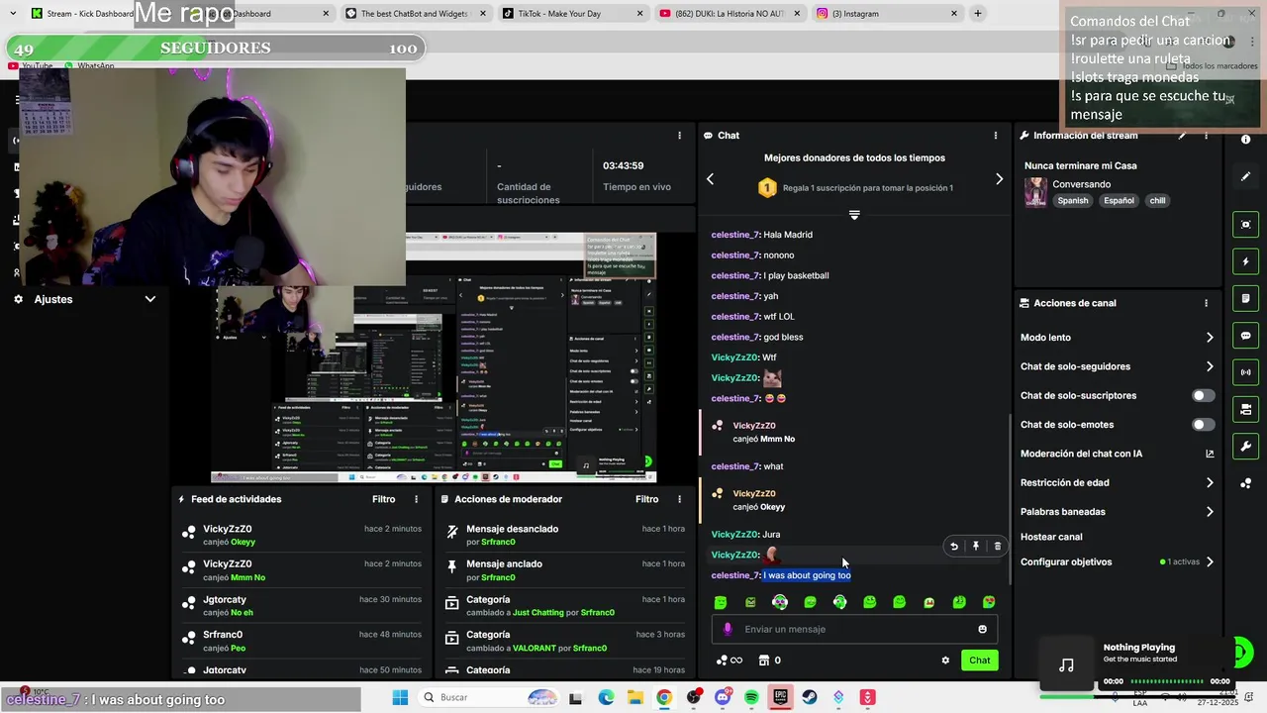
Task: Click the screen capture icon in right sidebar
Action: (x=1245, y=225)
